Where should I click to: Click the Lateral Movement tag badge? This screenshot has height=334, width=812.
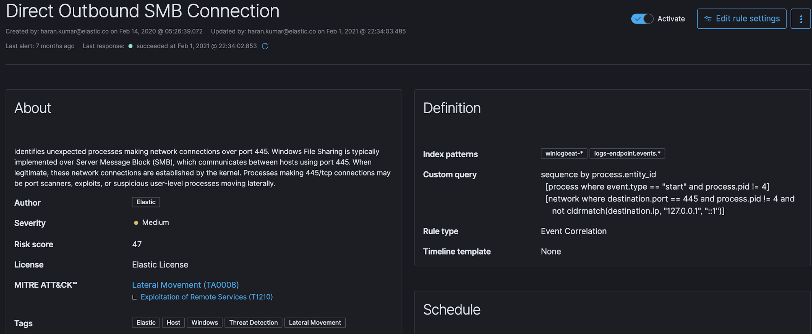pyautogui.click(x=315, y=323)
